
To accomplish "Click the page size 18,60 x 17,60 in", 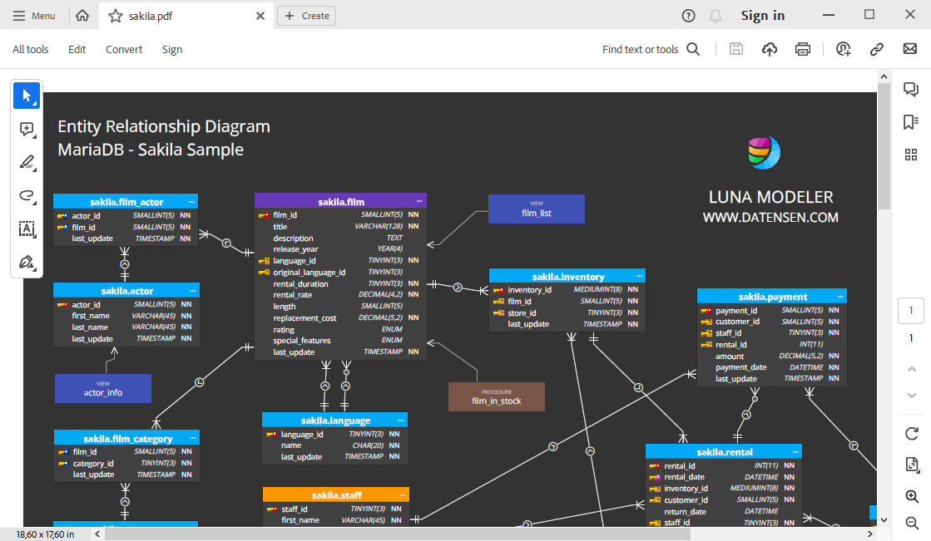I will click(45, 534).
